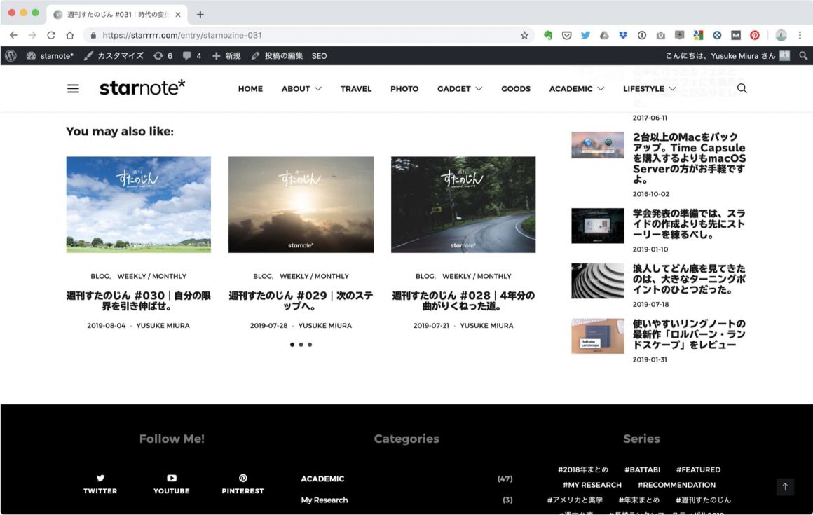This screenshot has height=515, width=813.
Task: Click the #029 sunset clouds thumbnail
Action: click(x=301, y=204)
